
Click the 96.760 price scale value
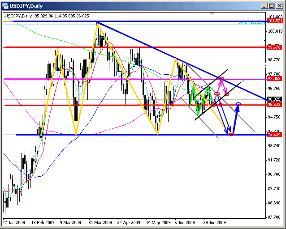coord(275,89)
